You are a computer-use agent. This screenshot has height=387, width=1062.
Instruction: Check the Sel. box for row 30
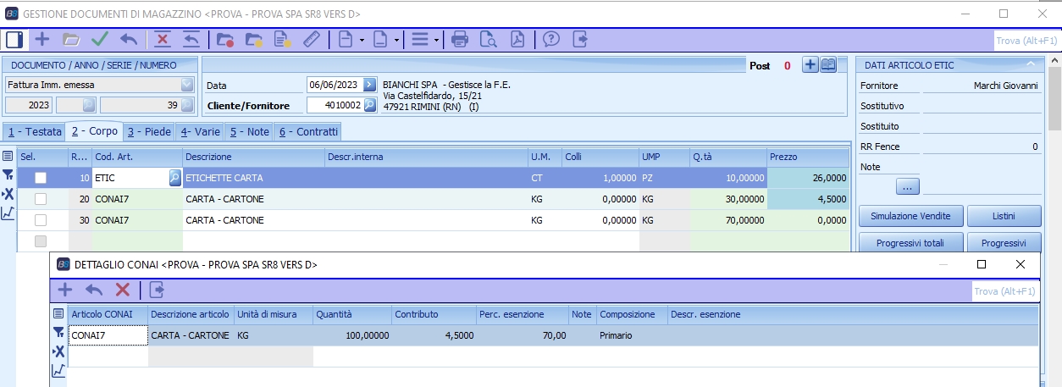pos(41,220)
